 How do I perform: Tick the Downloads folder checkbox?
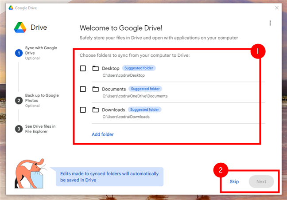pos(83,110)
